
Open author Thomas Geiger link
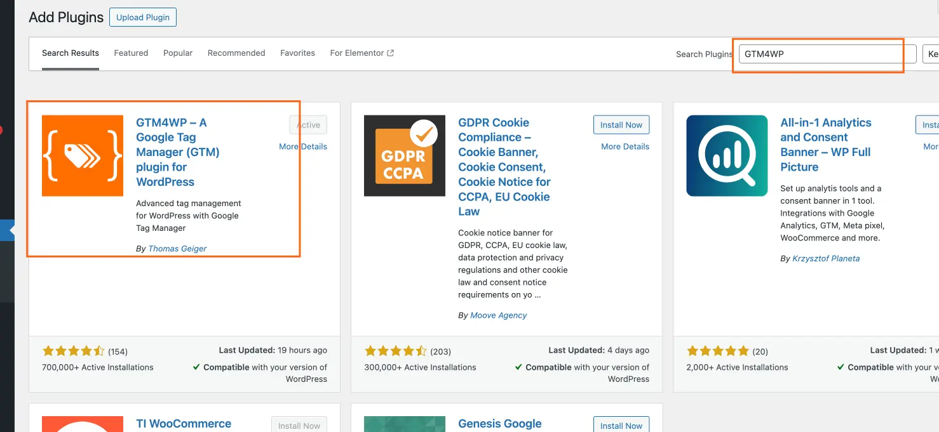point(177,249)
